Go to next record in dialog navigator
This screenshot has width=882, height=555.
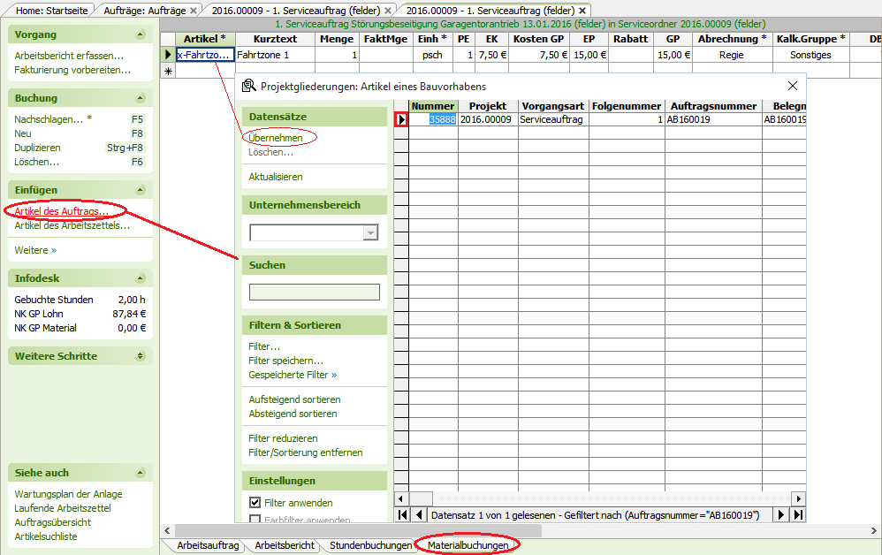point(781,514)
